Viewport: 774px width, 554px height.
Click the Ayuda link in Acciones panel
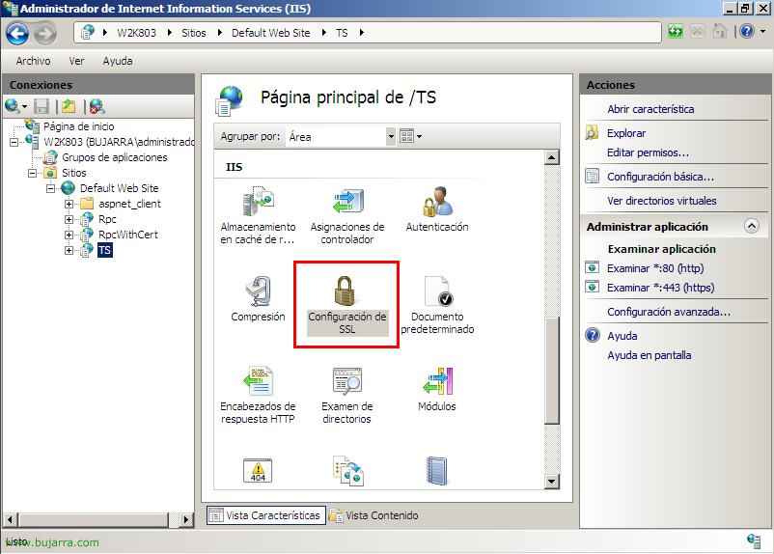pyautogui.click(x=622, y=336)
